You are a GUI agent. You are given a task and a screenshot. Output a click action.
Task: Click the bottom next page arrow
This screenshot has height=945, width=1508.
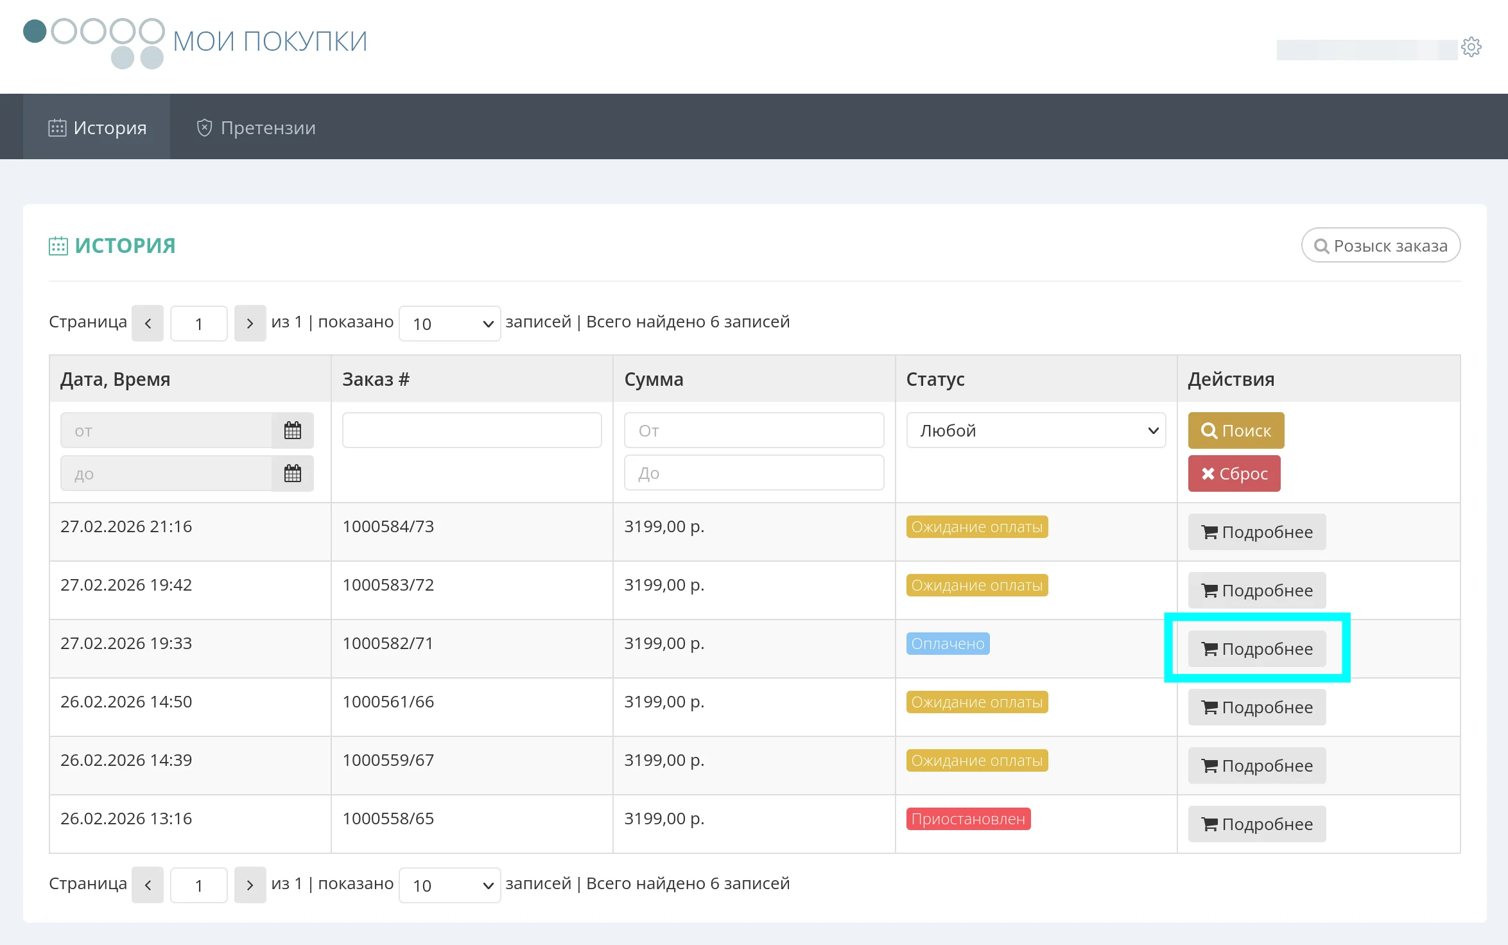(250, 885)
